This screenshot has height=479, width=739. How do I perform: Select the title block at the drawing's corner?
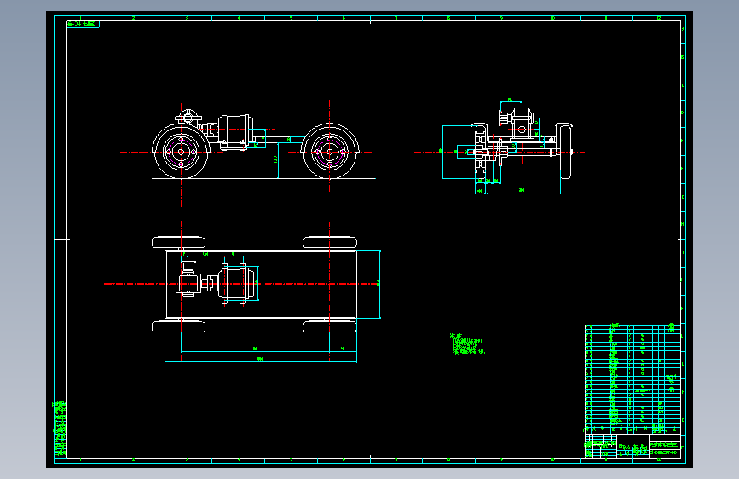[x=632, y=446]
